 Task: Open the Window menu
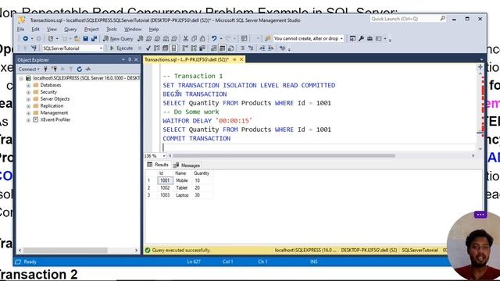click(133, 29)
